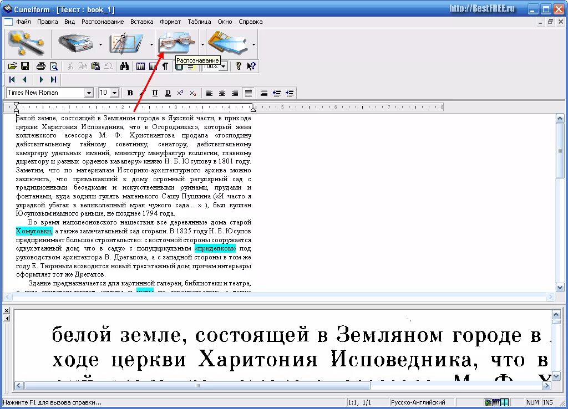Show paragraph marks with pilcrow button

click(165, 67)
